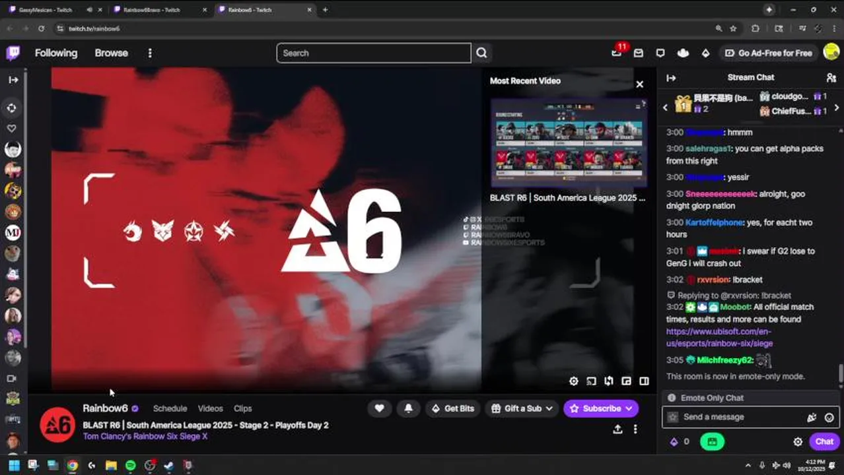Focus the Twitch search field
The width and height of the screenshot is (844, 475).
pos(374,53)
